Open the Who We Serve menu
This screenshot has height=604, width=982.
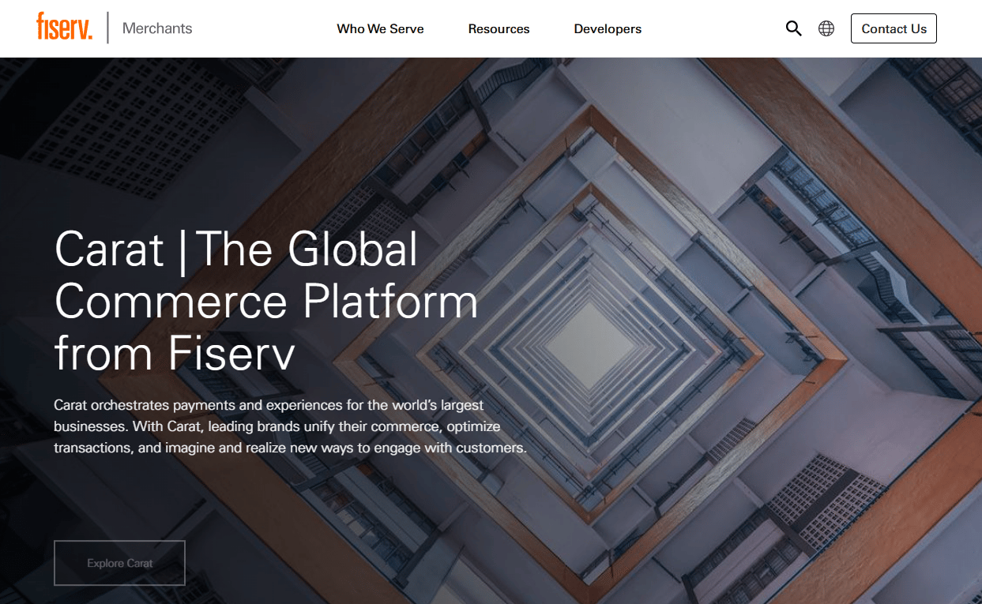[x=380, y=28]
